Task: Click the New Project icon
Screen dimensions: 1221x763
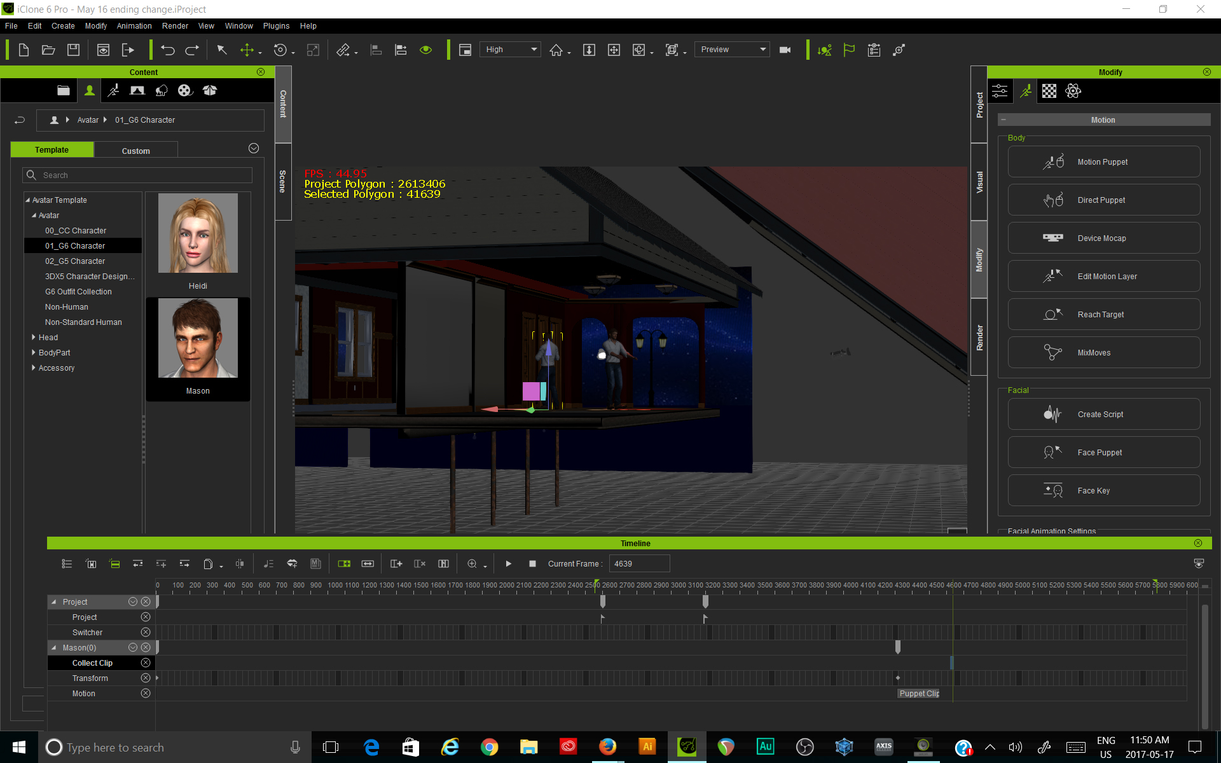Action: [24, 50]
